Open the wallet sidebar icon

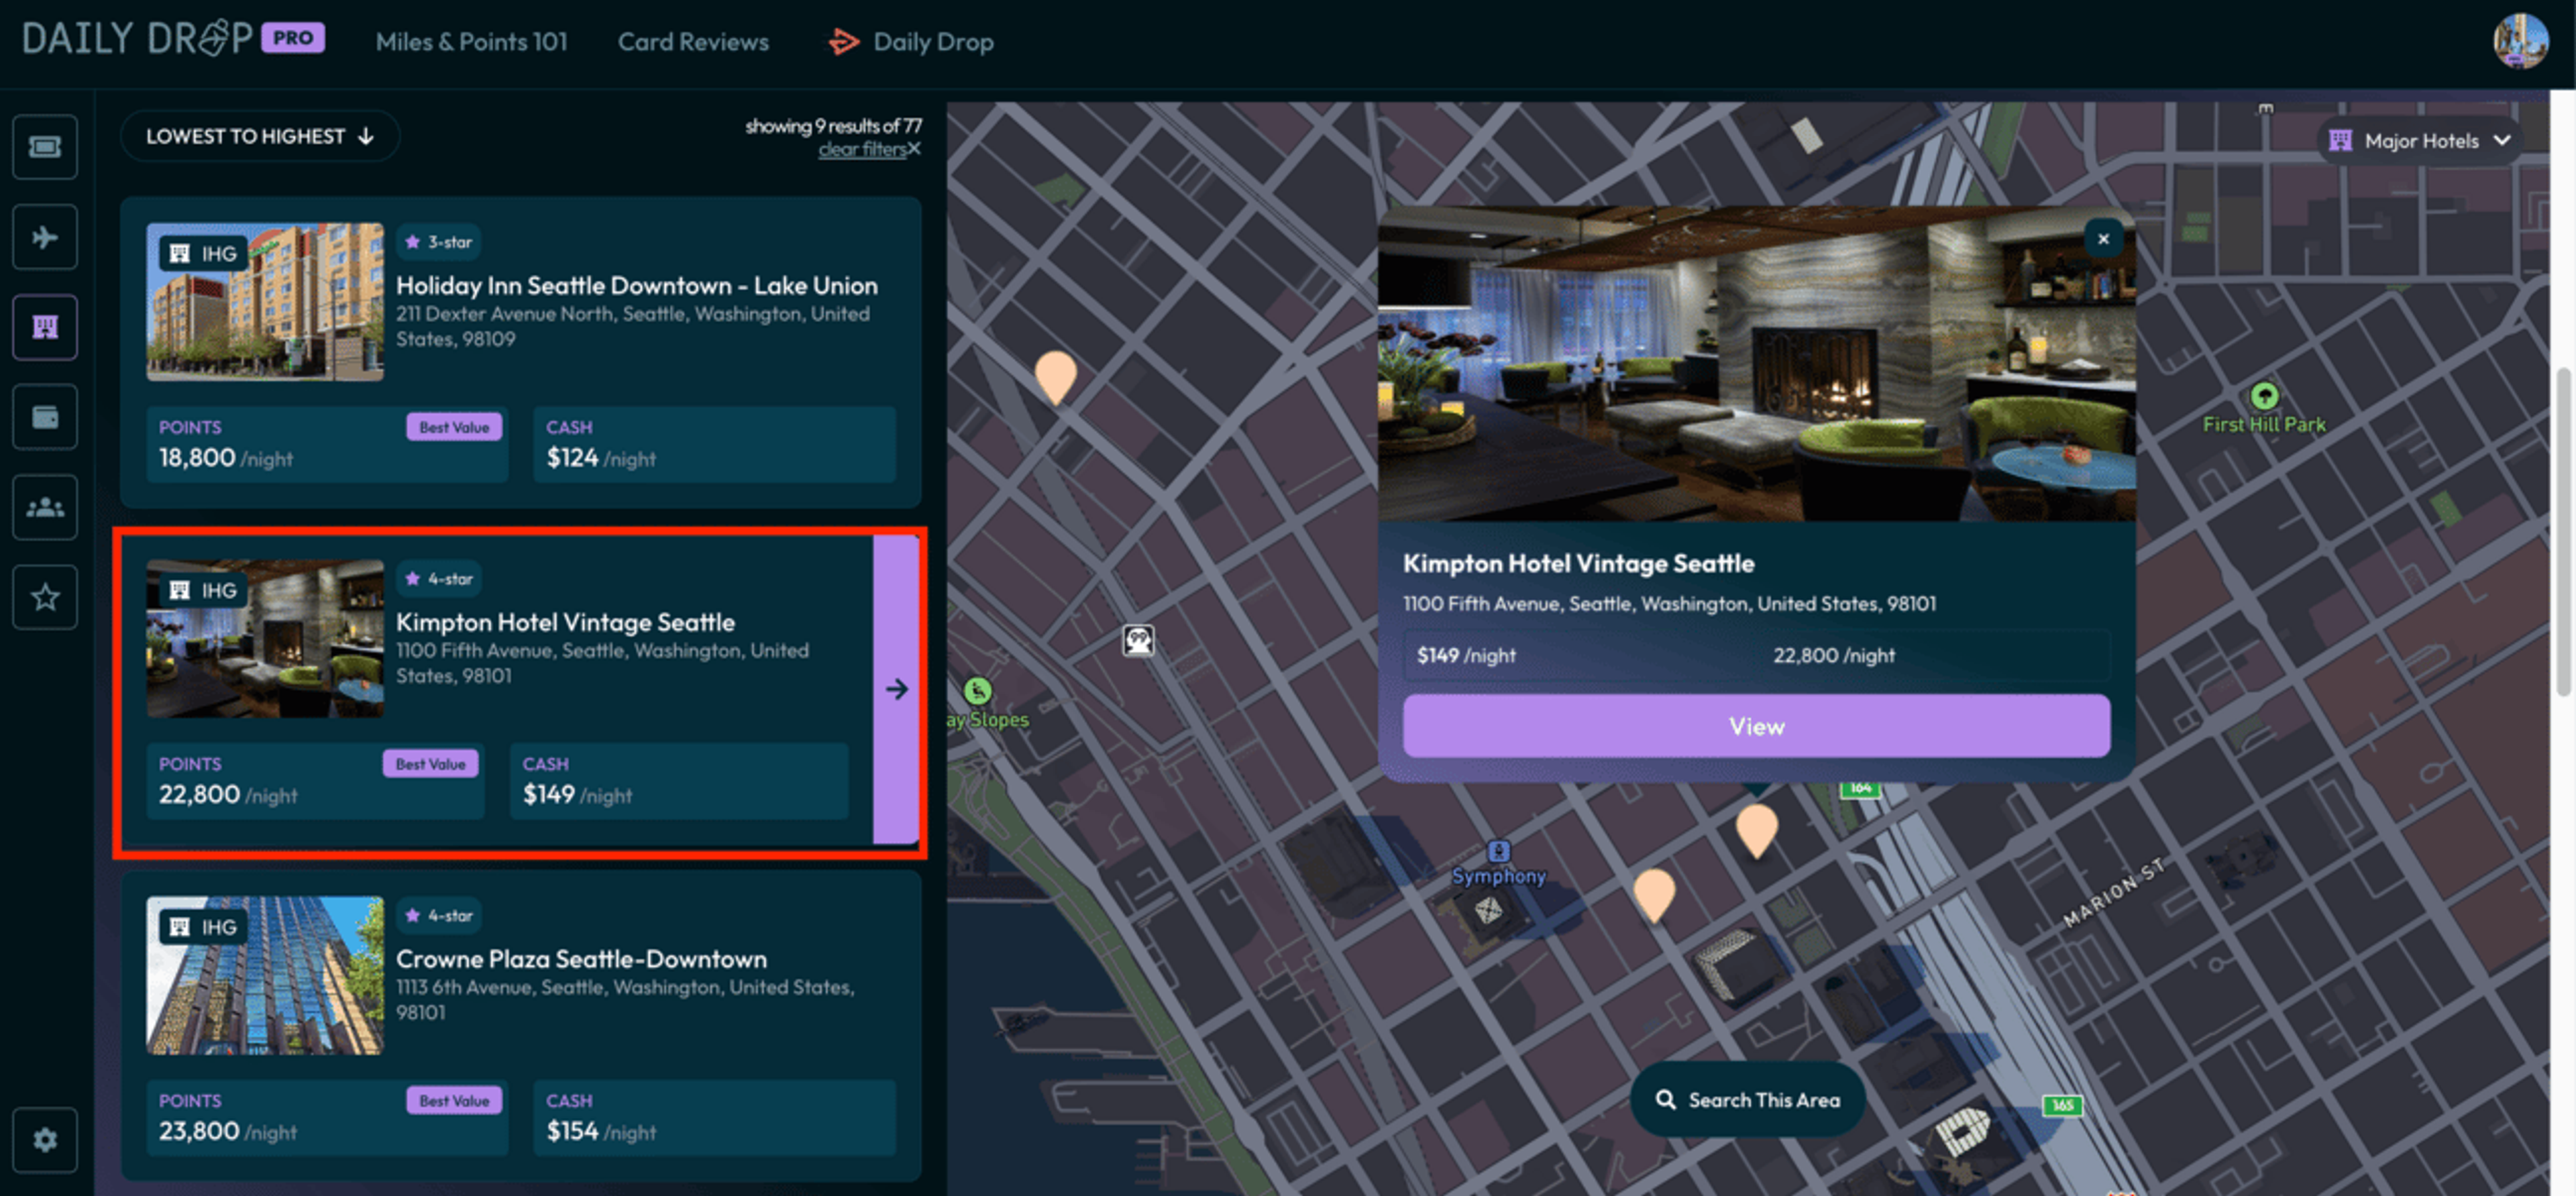click(x=45, y=417)
